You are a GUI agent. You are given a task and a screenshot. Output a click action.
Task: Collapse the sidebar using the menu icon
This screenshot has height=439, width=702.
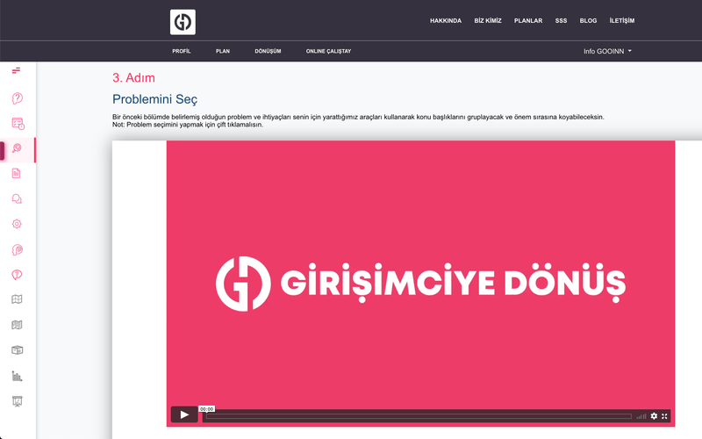pyautogui.click(x=16, y=70)
